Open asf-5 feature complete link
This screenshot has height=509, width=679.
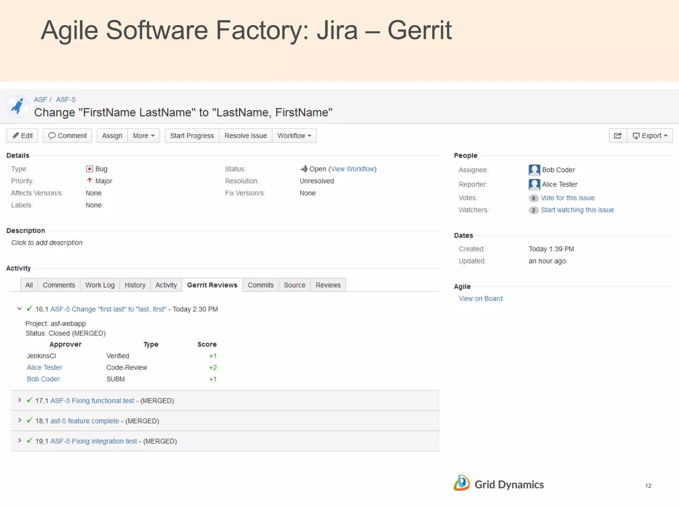85,421
